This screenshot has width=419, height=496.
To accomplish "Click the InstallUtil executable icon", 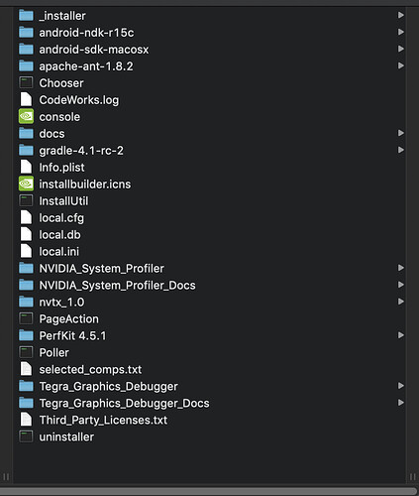I will pos(26,200).
